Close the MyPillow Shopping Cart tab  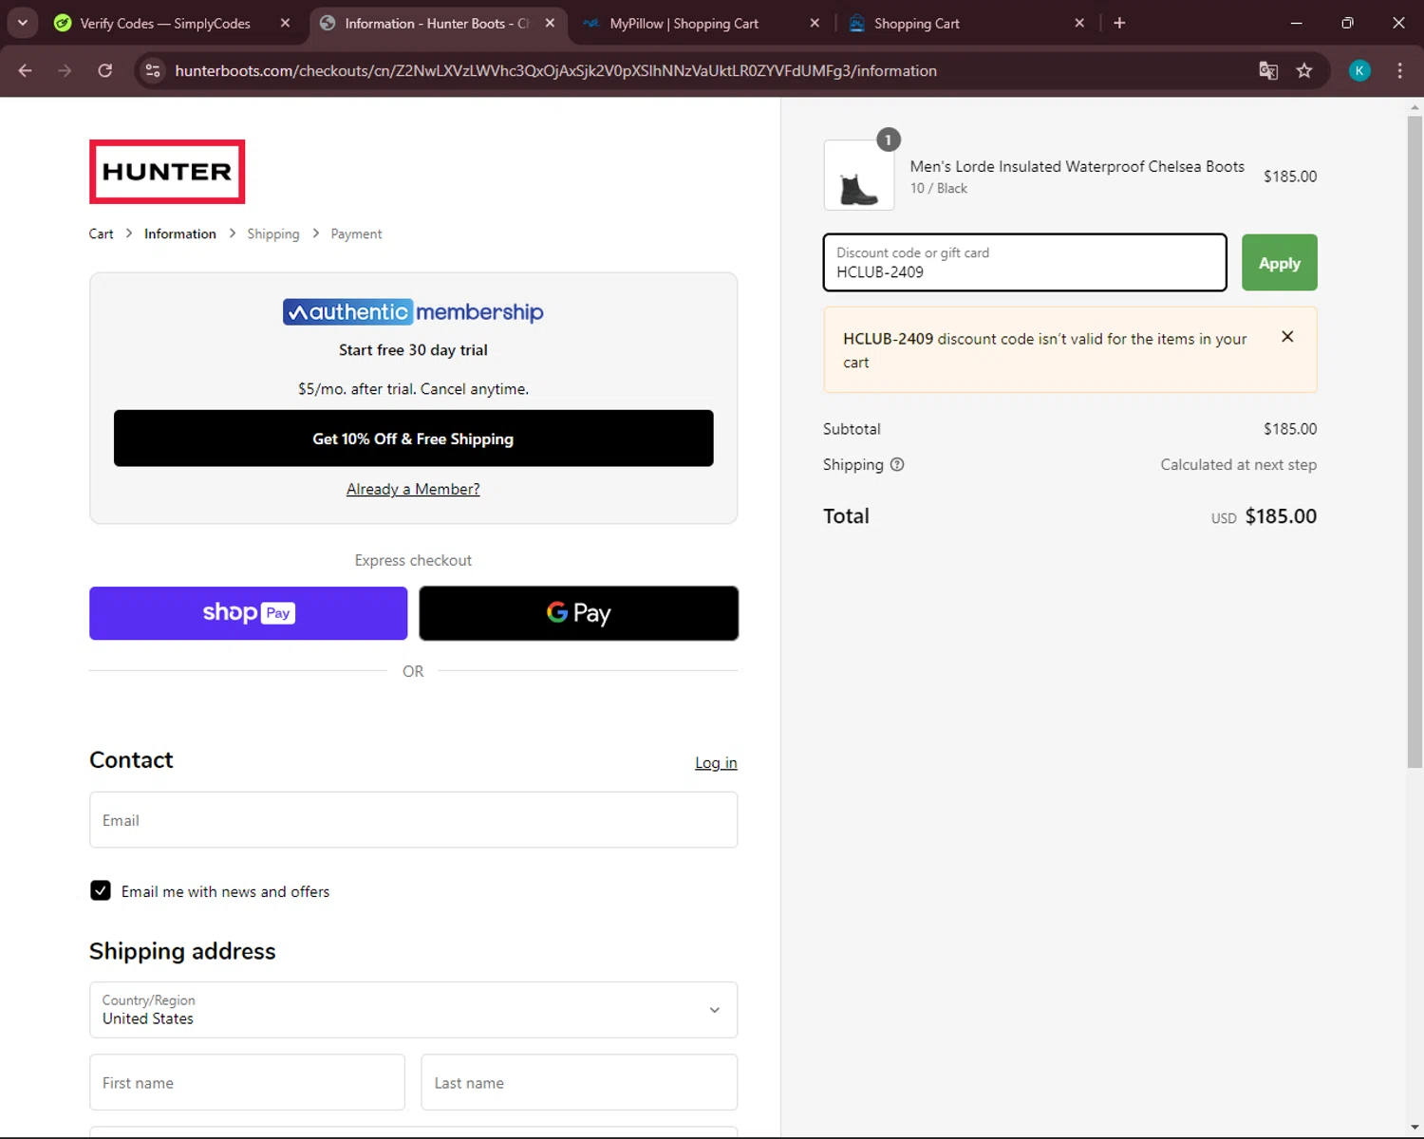click(x=815, y=23)
